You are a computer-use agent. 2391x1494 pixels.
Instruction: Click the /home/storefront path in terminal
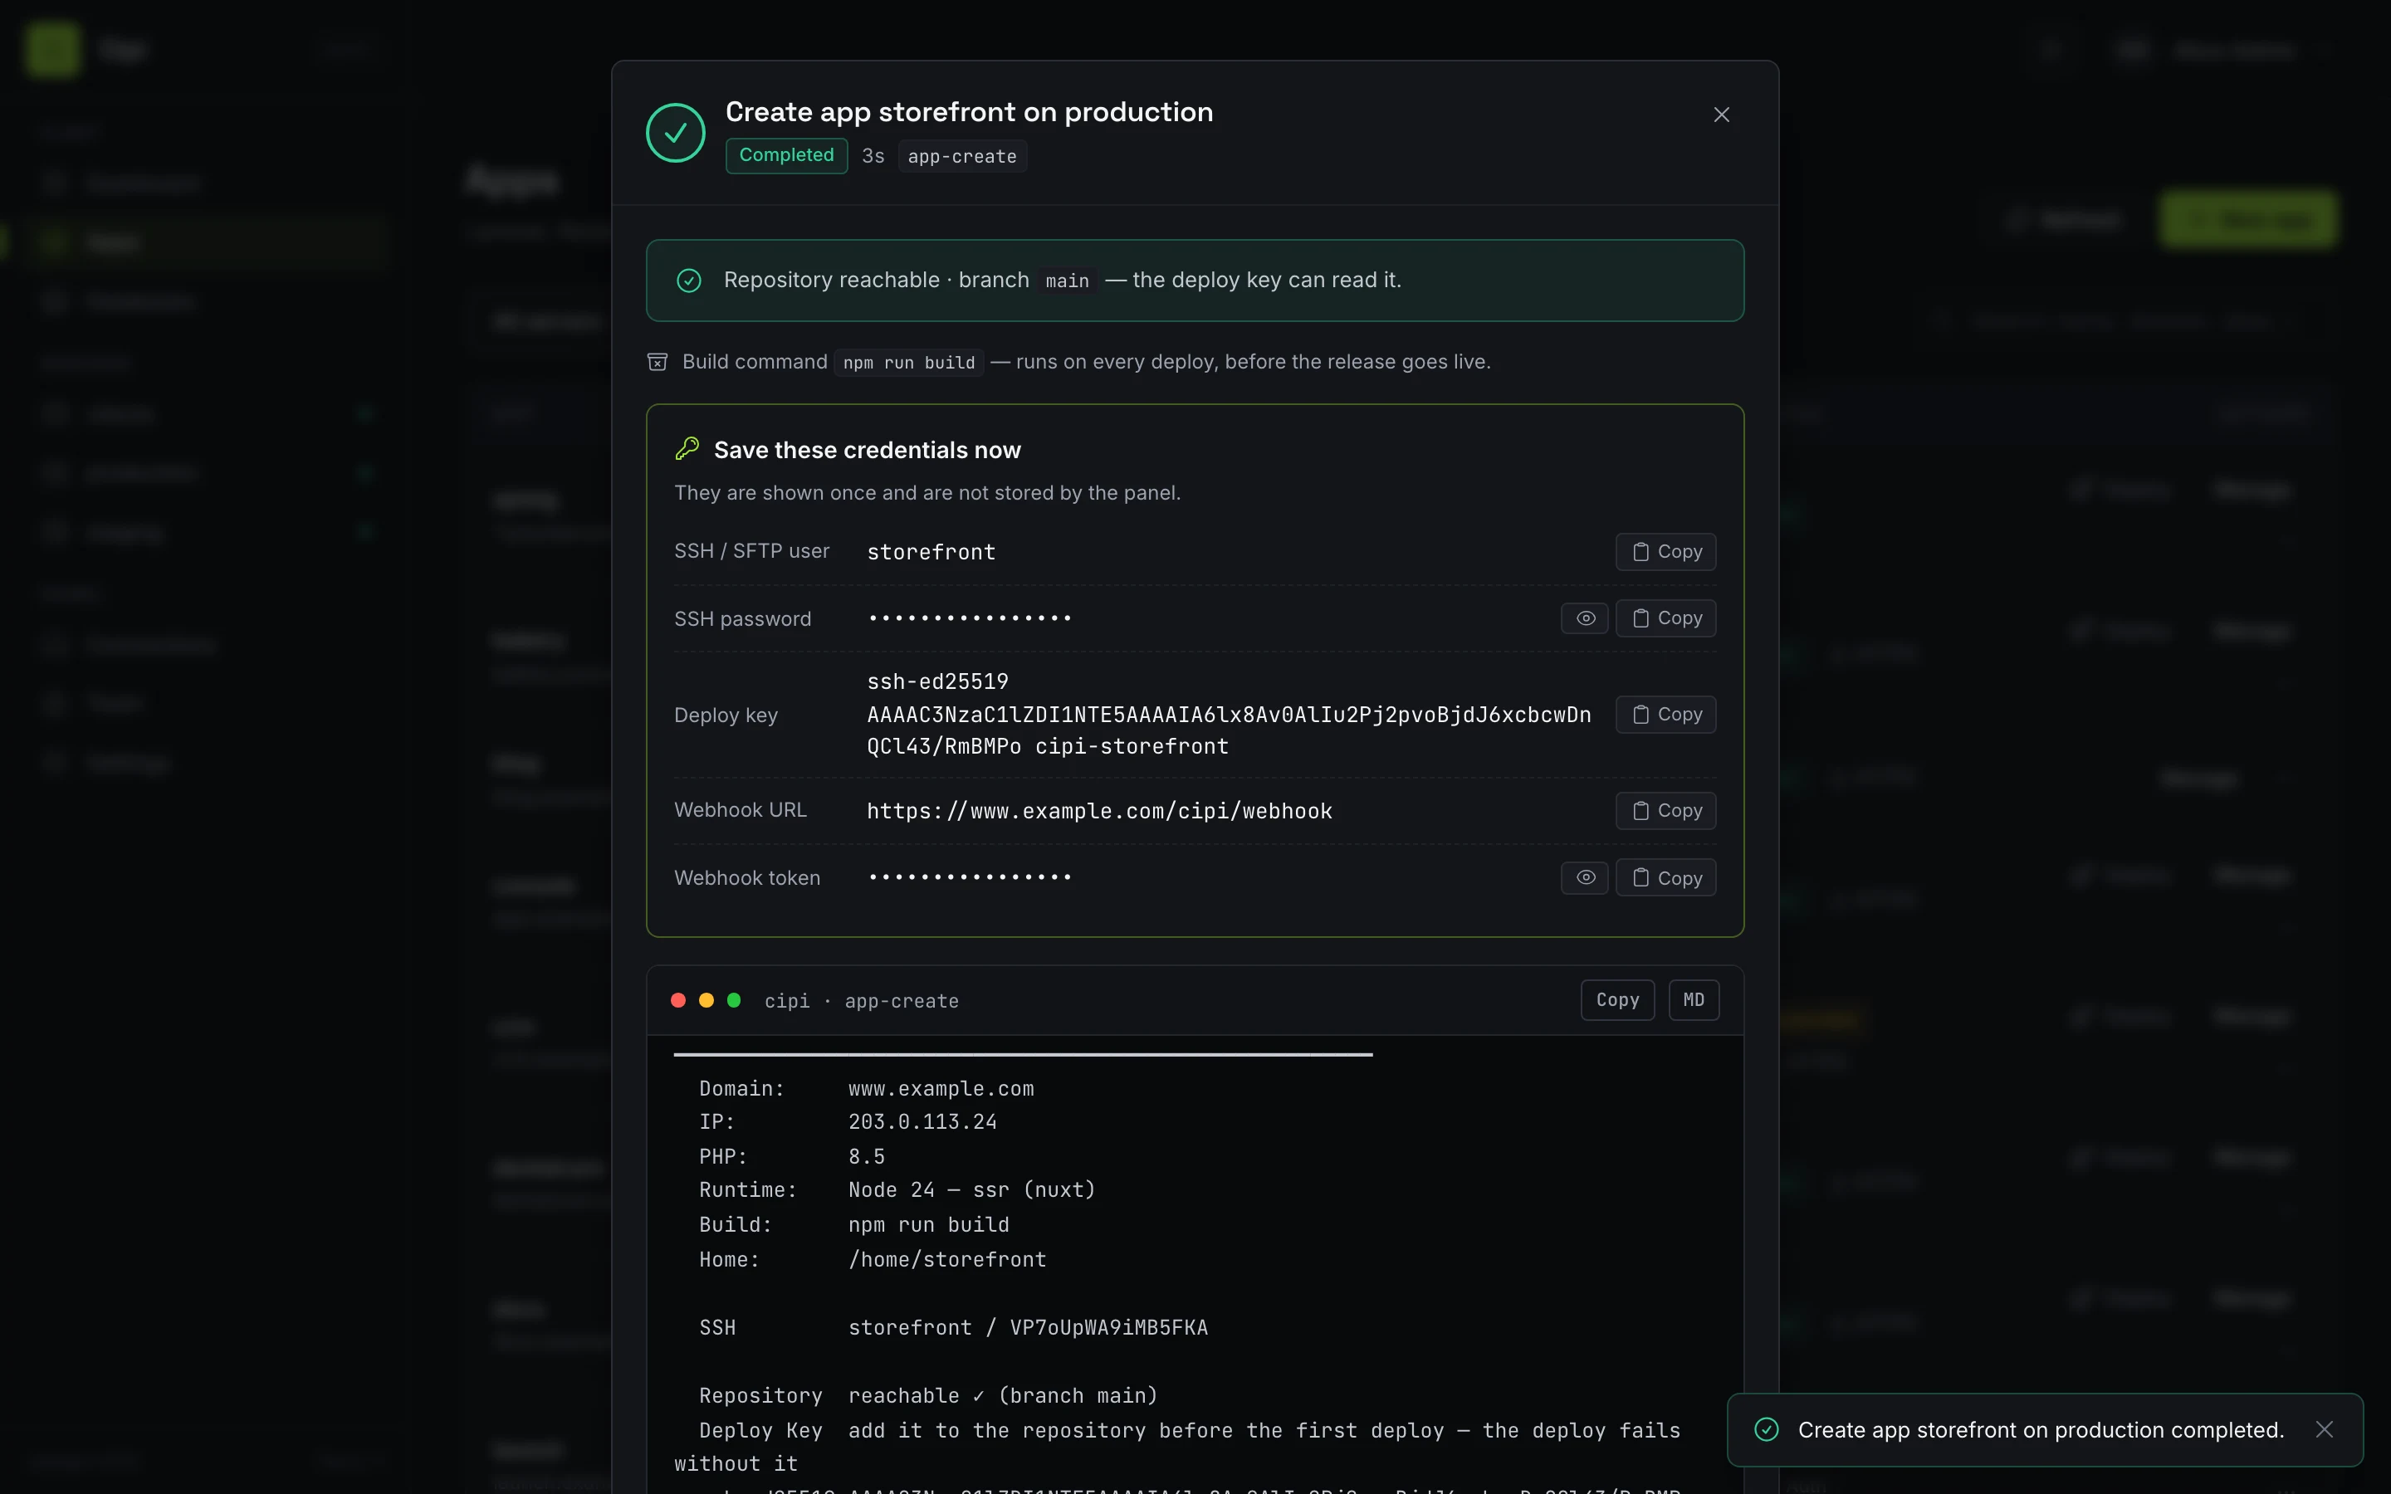tap(947, 1259)
